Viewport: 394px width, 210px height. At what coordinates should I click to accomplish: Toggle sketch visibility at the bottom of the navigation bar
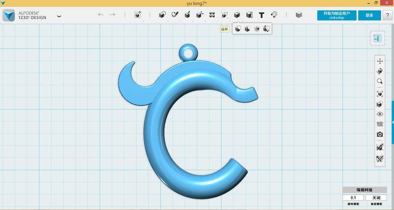click(x=380, y=159)
